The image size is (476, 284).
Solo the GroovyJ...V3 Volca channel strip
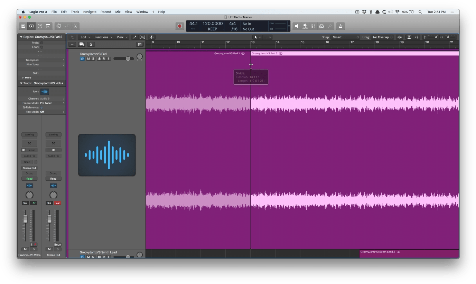coord(34,249)
